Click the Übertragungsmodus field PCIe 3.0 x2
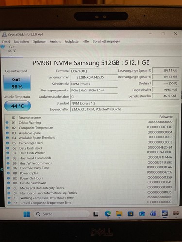This screenshot has height=242, width=182. click(94, 91)
